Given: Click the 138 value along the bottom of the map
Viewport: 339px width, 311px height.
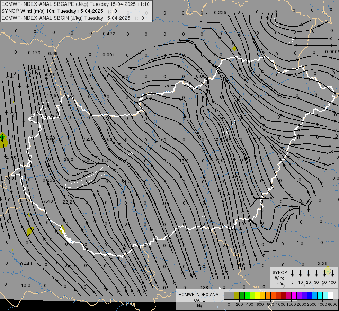Looking at the screenshot, I should coord(204,288).
